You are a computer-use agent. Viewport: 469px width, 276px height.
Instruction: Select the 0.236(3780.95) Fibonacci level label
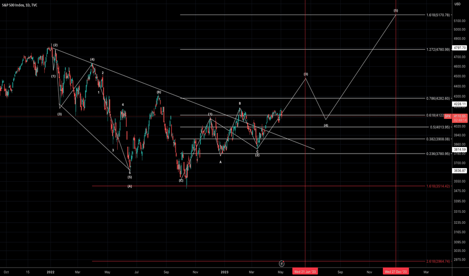438,154
